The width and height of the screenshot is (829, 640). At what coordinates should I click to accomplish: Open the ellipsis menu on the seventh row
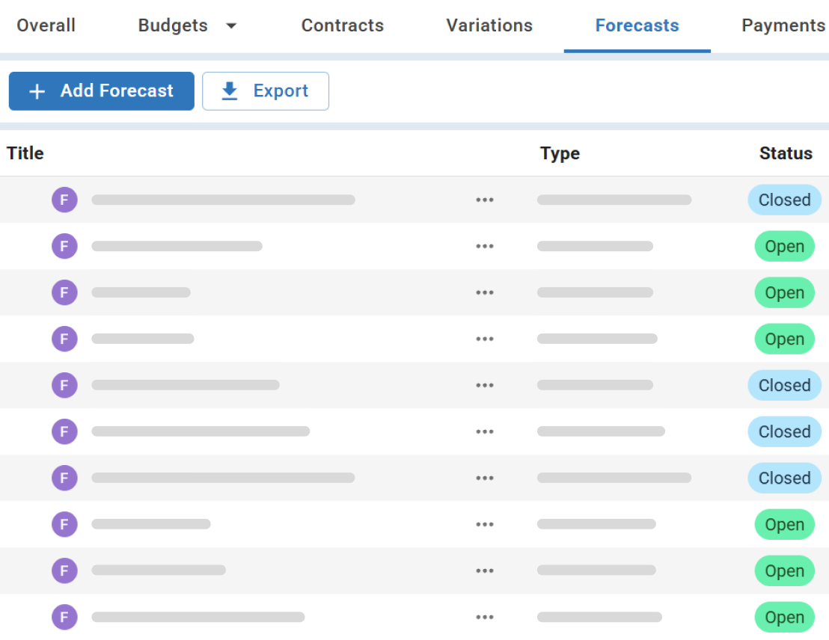coord(485,478)
